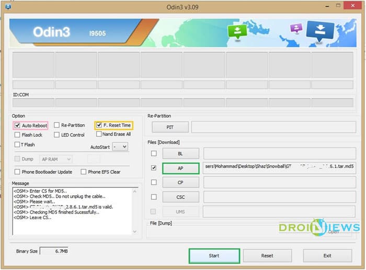Browse for a BL file

click(x=181, y=154)
